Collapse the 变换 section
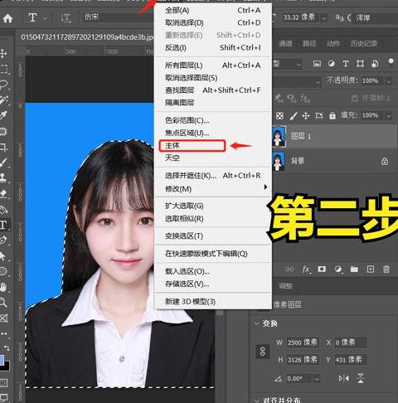Viewport: 398px width, 403px height. [x=257, y=323]
